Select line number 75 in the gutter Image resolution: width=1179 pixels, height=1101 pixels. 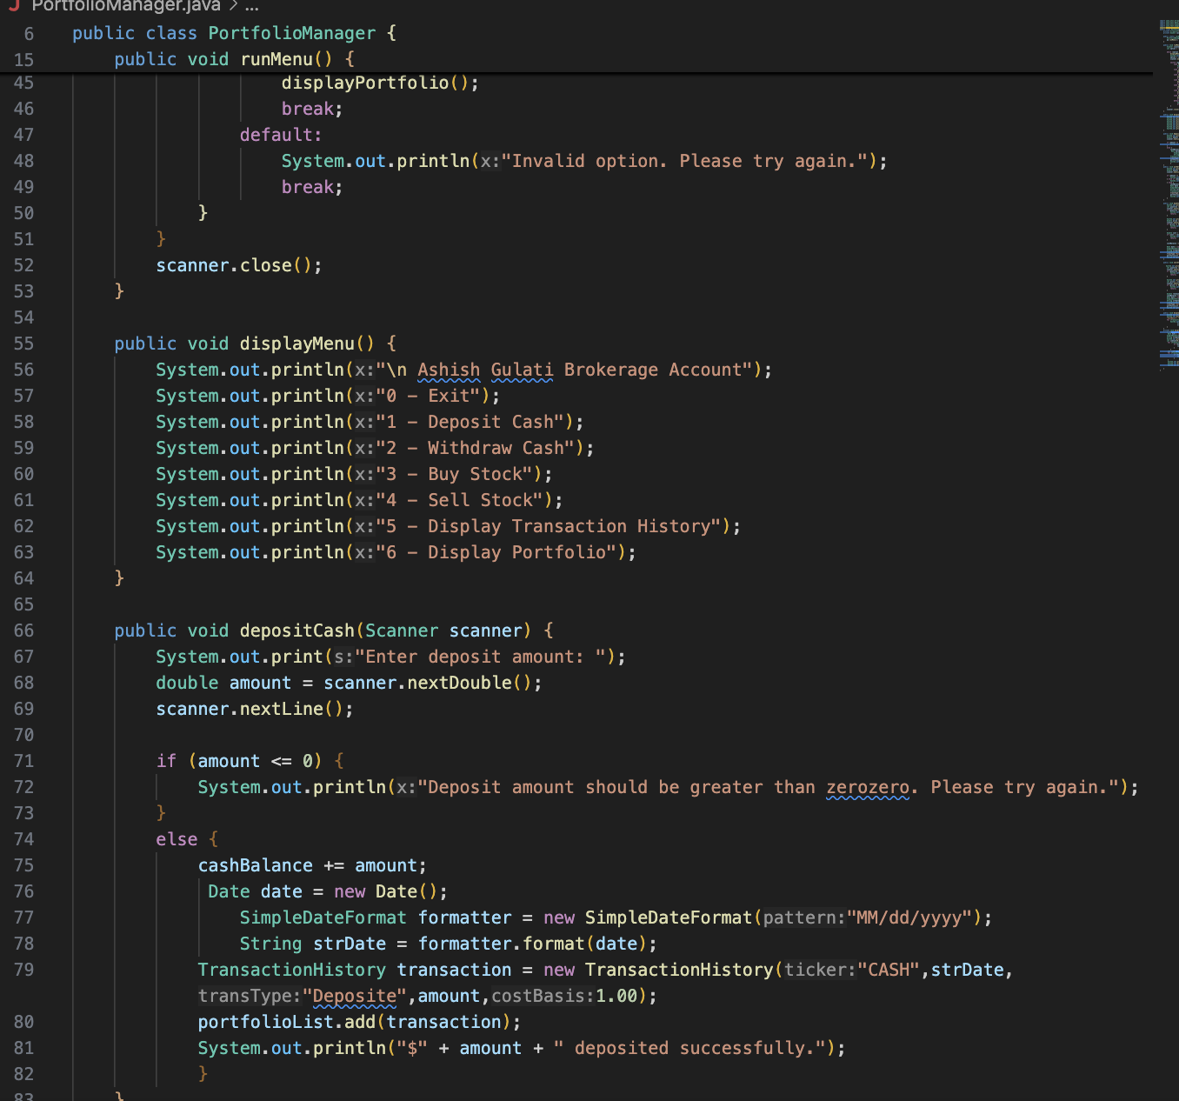[x=24, y=865]
